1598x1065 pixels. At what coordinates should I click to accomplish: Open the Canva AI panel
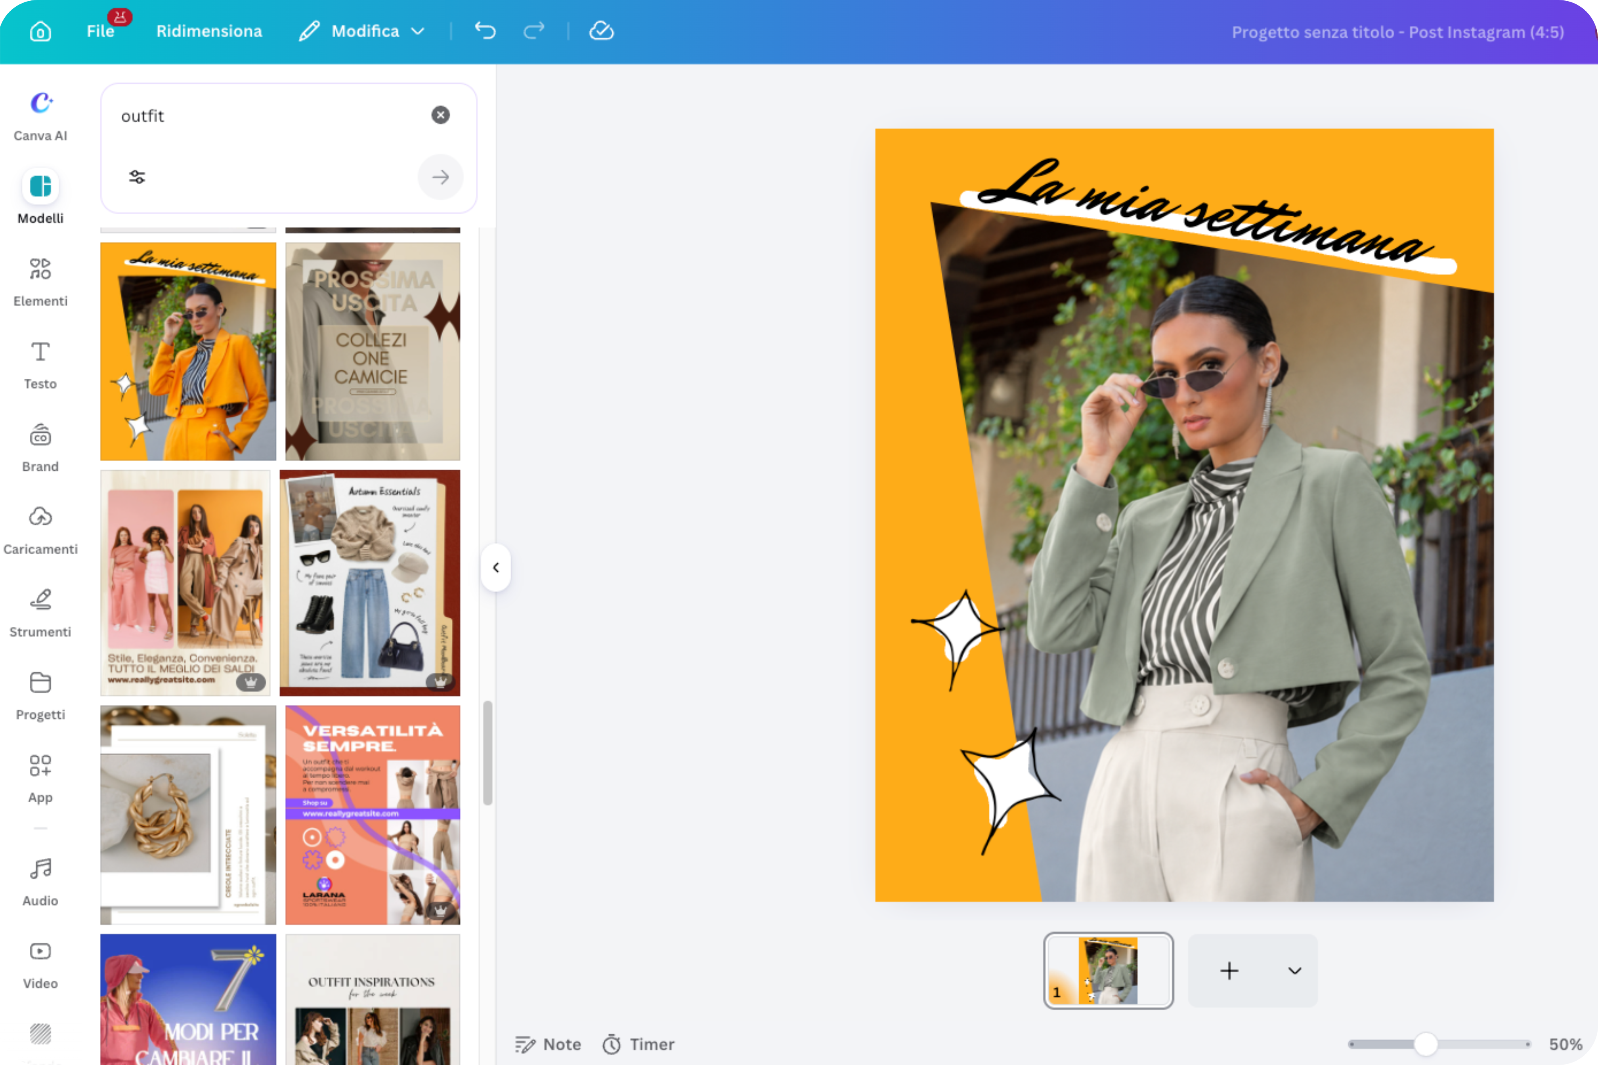(x=40, y=117)
